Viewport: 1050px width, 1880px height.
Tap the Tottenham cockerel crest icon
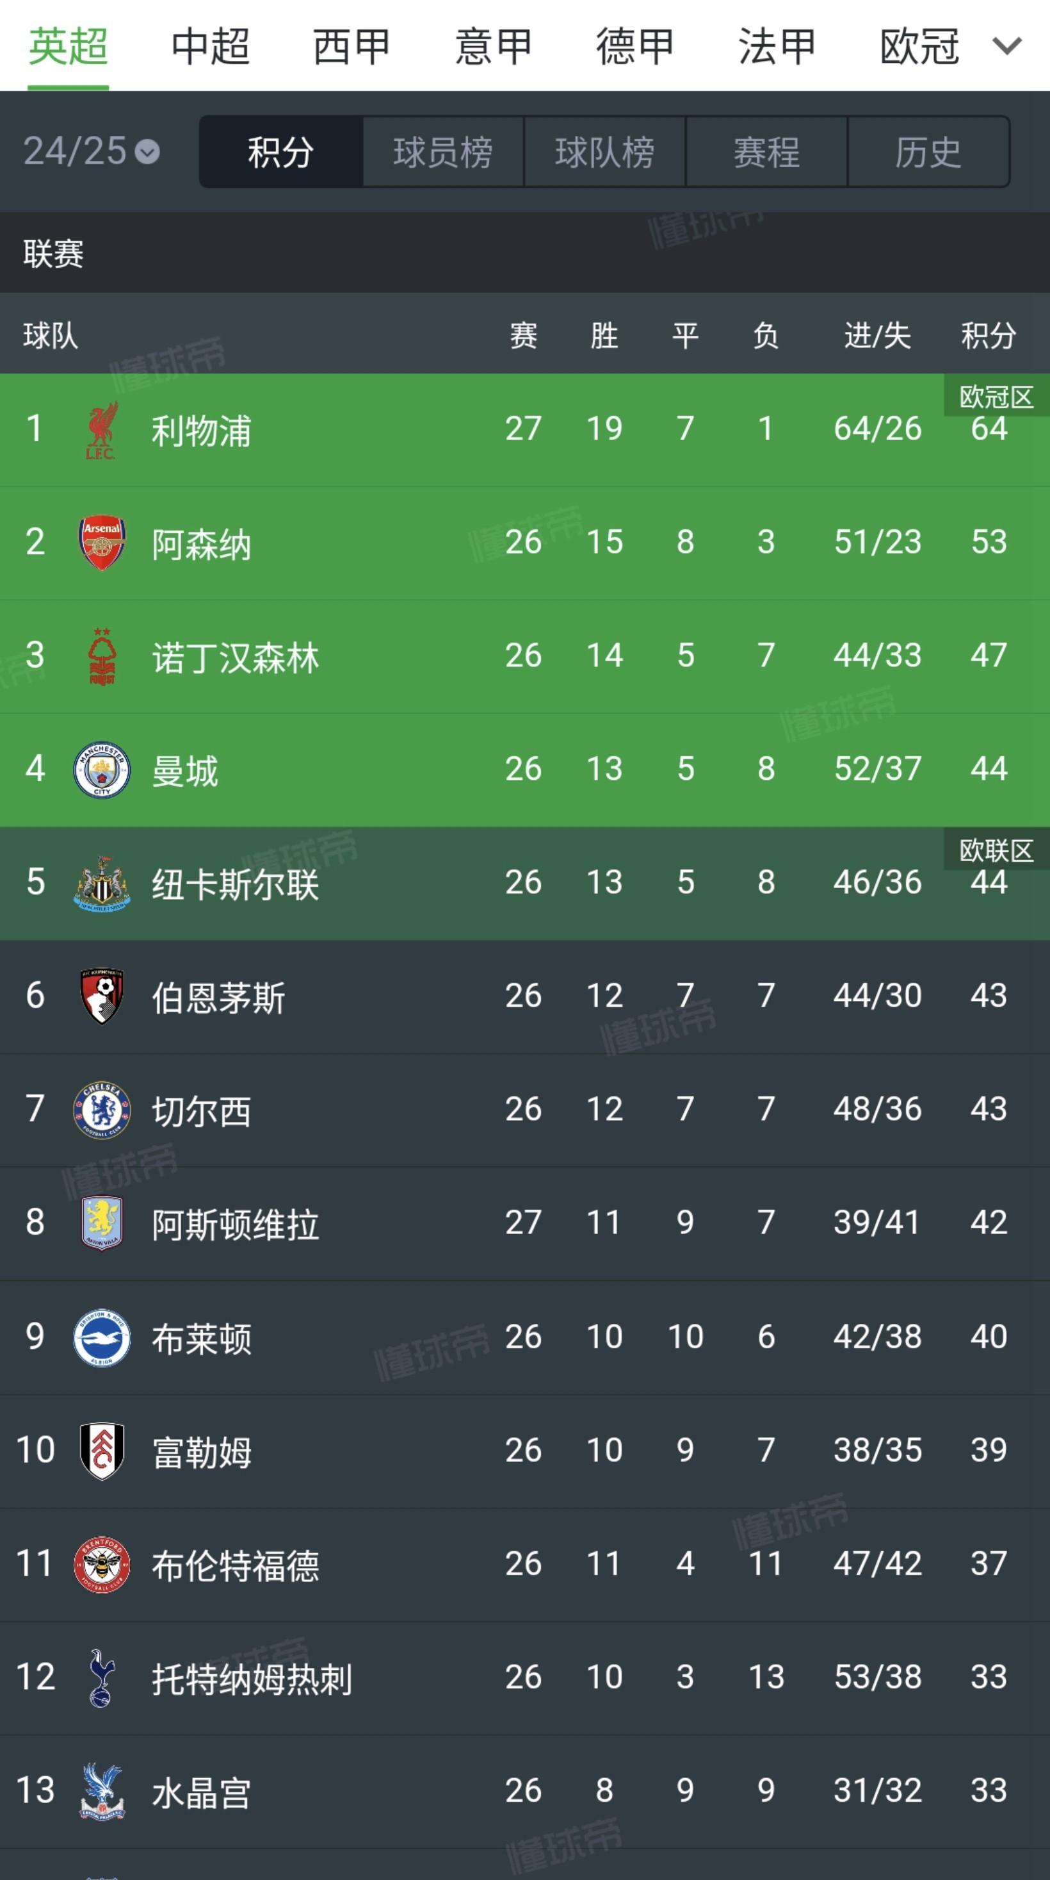(101, 1678)
